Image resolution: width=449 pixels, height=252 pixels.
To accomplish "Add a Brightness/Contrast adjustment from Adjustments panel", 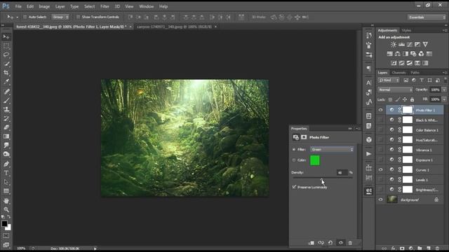I will click(x=394, y=44).
